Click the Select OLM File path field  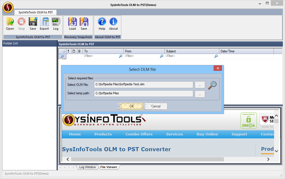[143, 85]
